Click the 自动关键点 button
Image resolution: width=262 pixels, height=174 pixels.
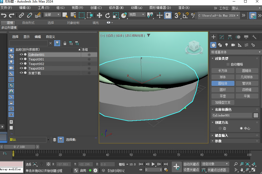[x=191, y=164]
